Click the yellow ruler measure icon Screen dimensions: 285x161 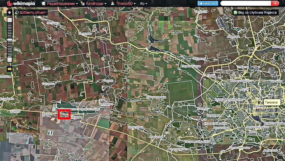click(x=9, y=68)
